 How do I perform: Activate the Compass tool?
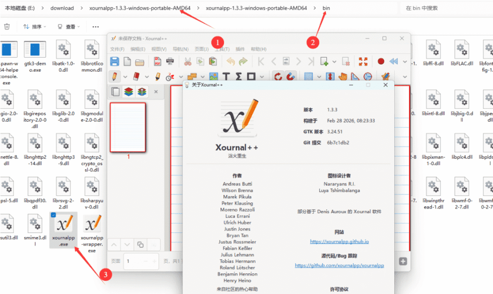click(x=367, y=77)
